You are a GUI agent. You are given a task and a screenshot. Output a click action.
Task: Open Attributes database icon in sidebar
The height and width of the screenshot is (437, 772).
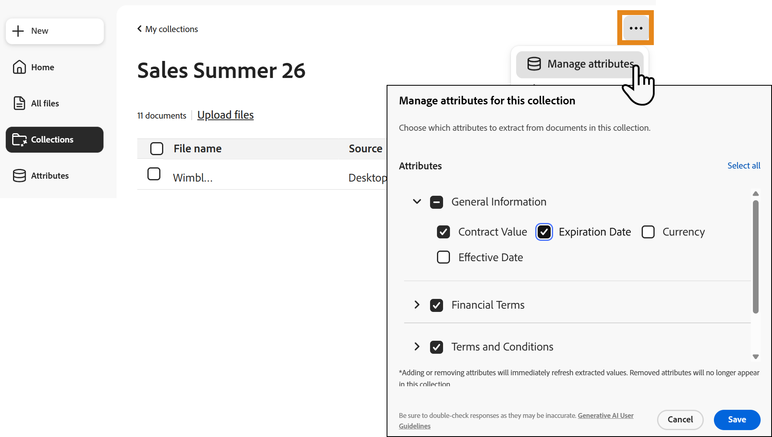tap(19, 175)
